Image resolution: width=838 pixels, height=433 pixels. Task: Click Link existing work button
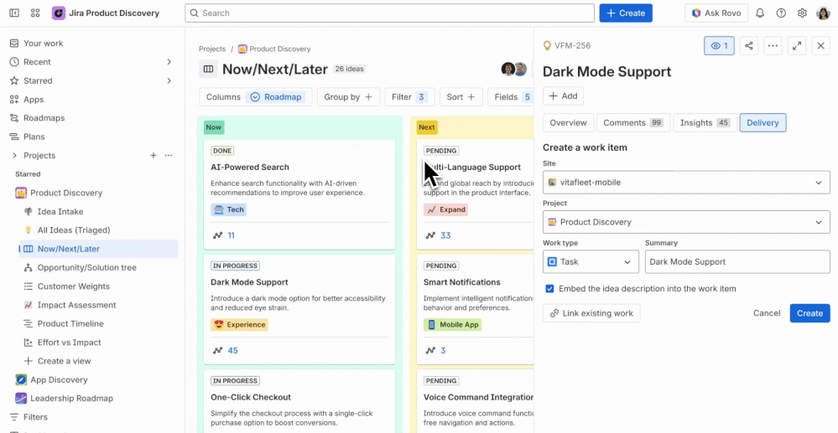coord(591,313)
